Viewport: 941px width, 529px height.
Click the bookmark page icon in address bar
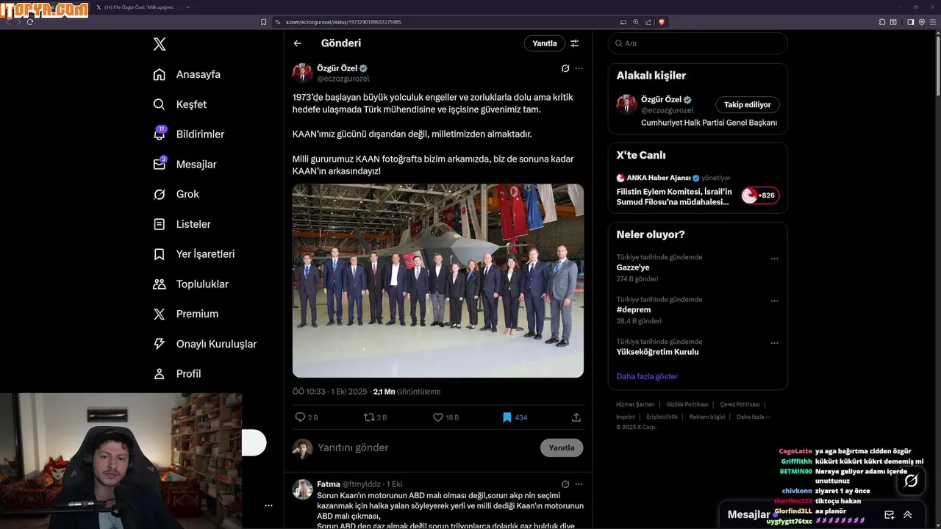coord(264,22)
